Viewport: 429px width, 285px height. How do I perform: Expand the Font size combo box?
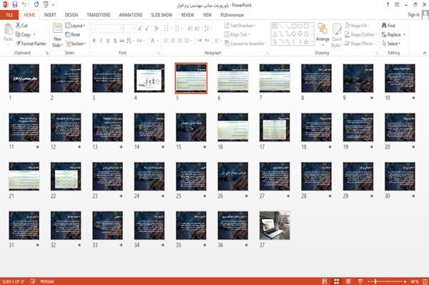[134, 29]
